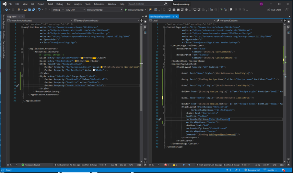Collapse ContentPage.ToolbarItems node in right editor
Viewport: 293px width, 173px height.
coord(164,46)
